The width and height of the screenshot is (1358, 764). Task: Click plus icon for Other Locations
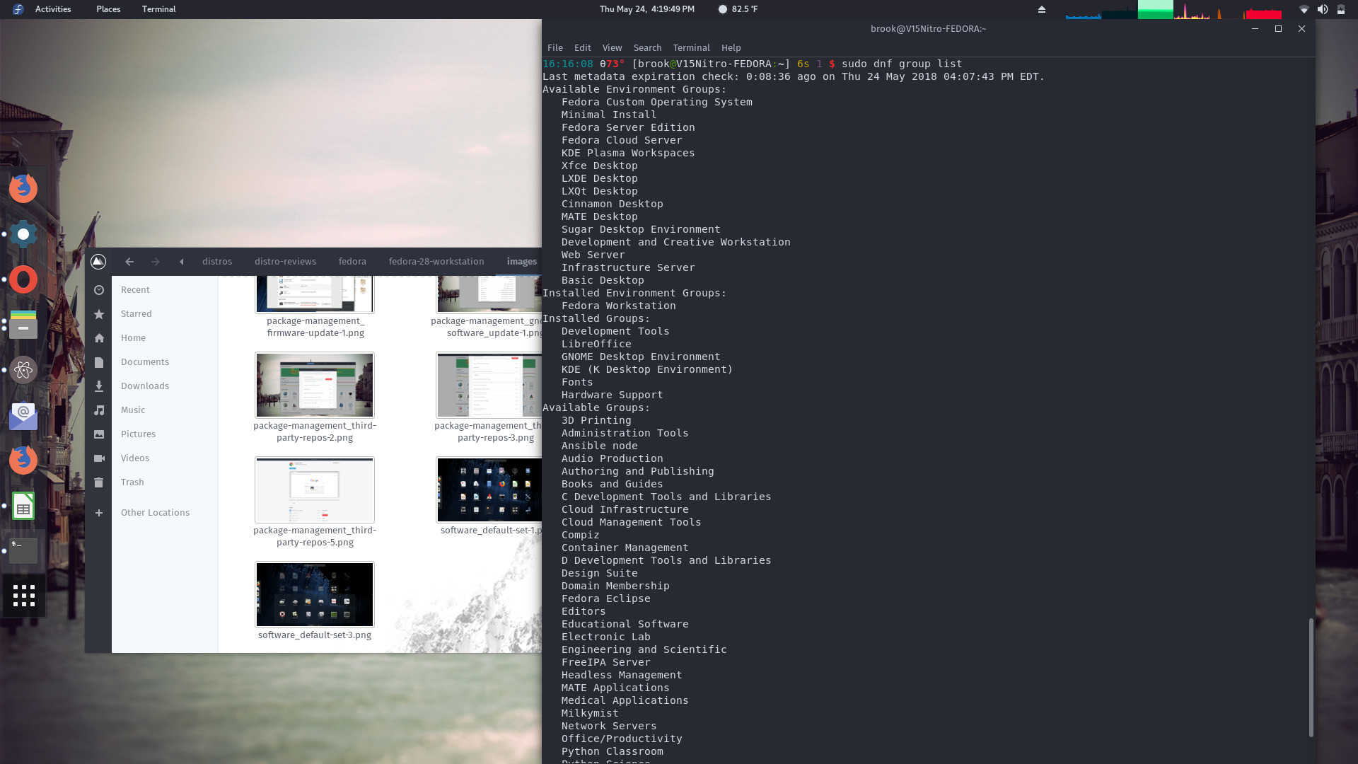(99, 513)
